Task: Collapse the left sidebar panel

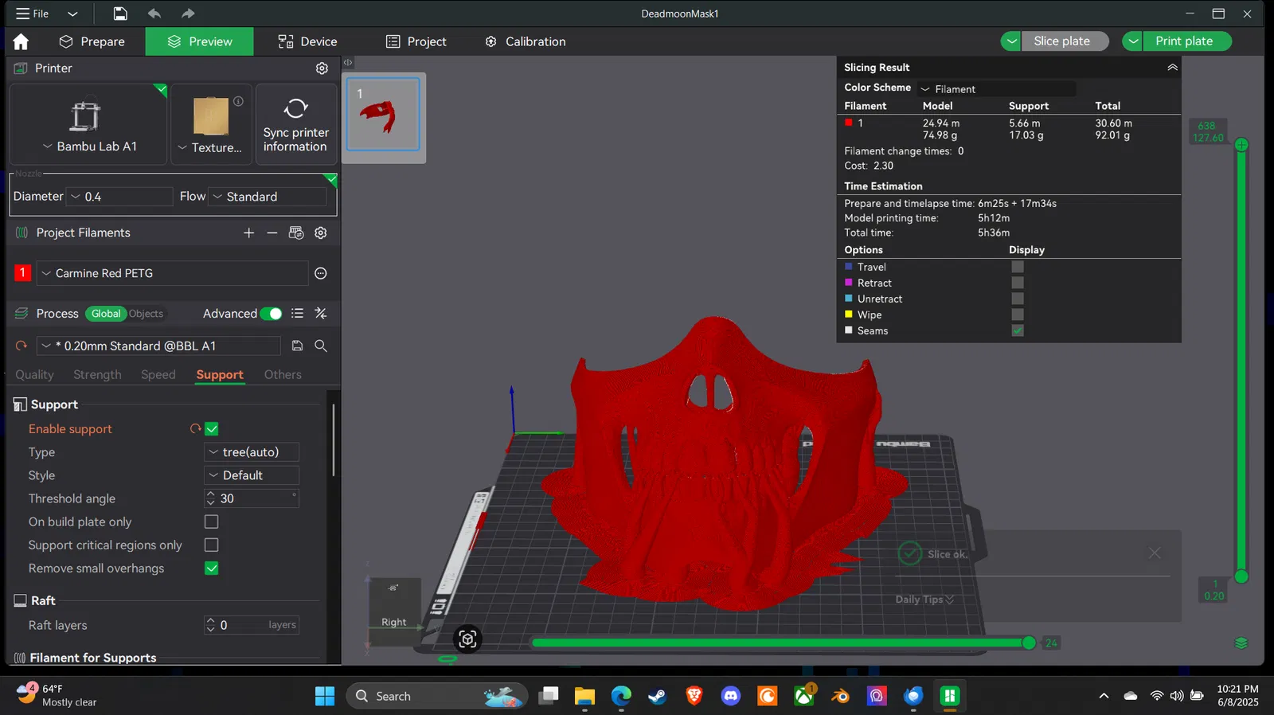Action: (348, 62)
